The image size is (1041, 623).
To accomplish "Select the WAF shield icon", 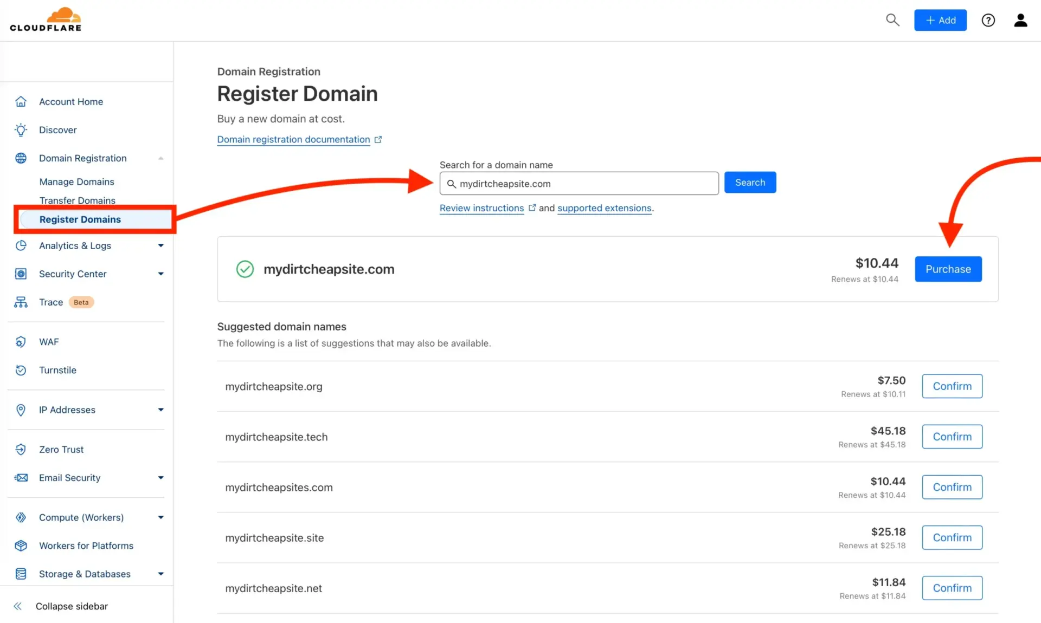I will point(21,341).
